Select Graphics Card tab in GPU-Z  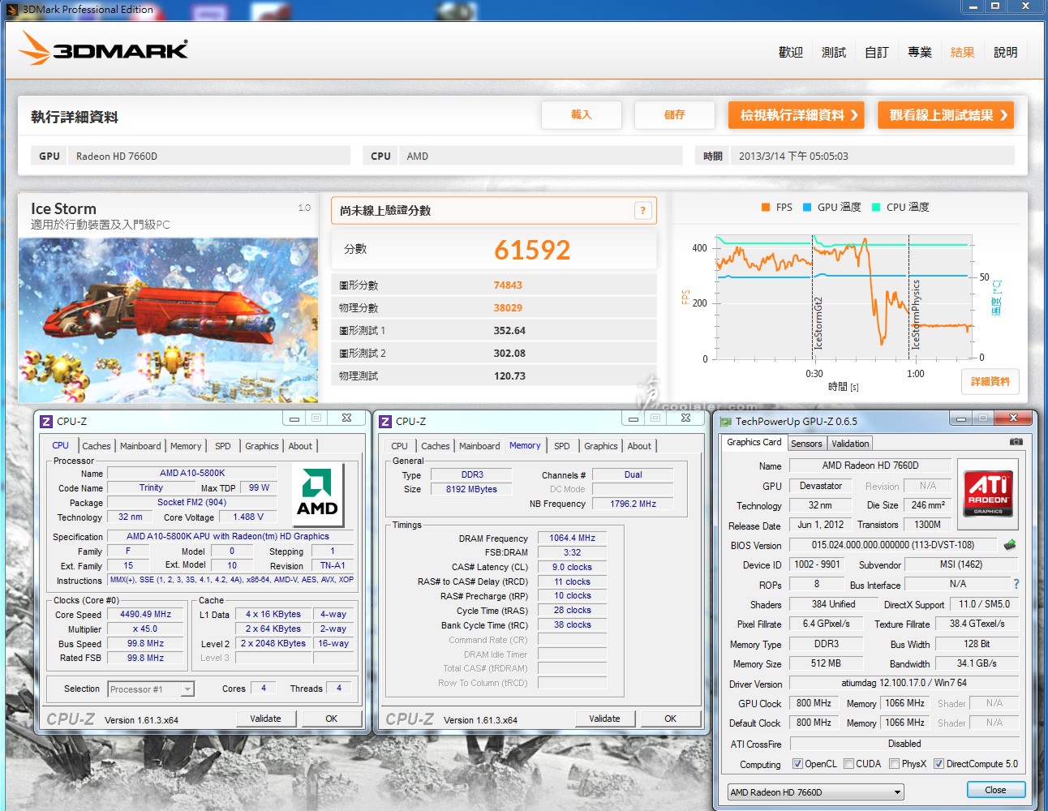[754, 442]
